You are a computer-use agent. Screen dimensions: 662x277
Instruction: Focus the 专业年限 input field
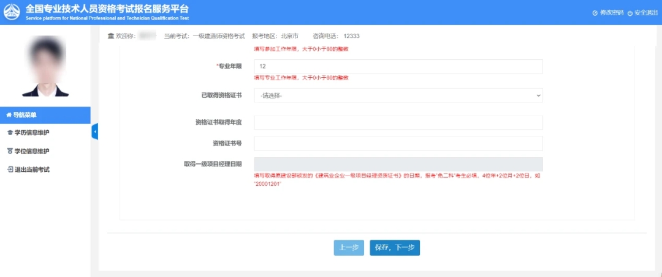pyautogui.click(x=397, y=67)
